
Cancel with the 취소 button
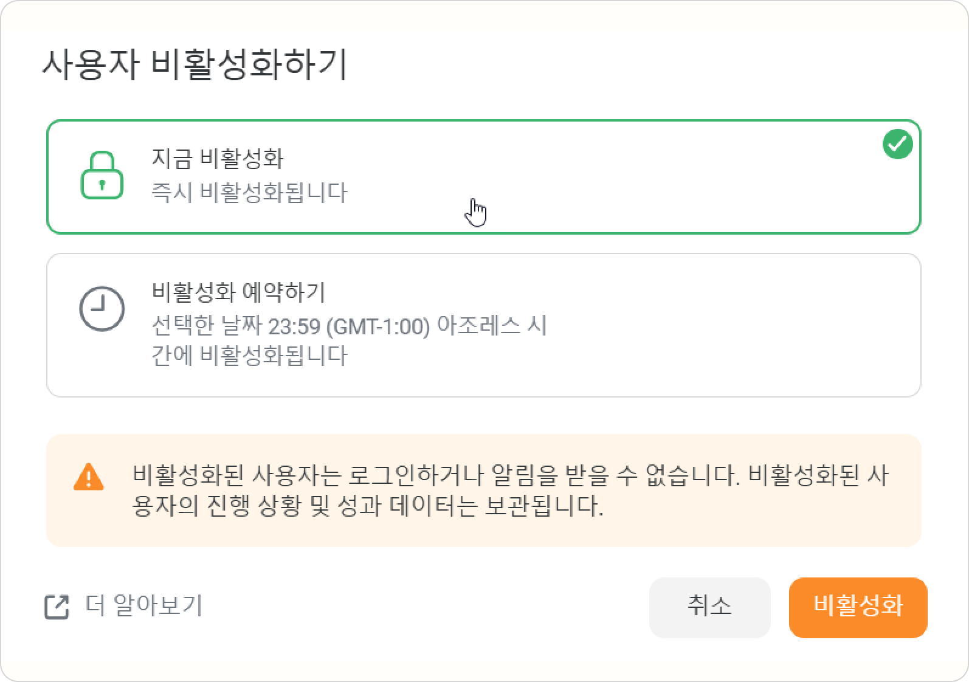tap(709, 607)
